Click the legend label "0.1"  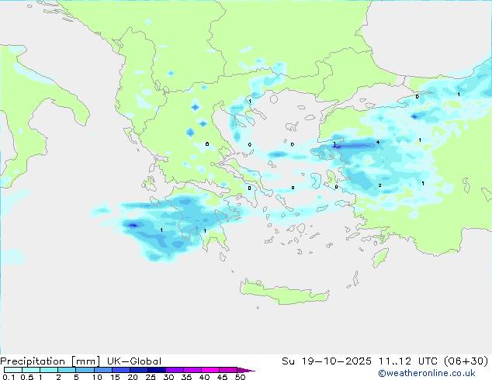tap(9, 377)
